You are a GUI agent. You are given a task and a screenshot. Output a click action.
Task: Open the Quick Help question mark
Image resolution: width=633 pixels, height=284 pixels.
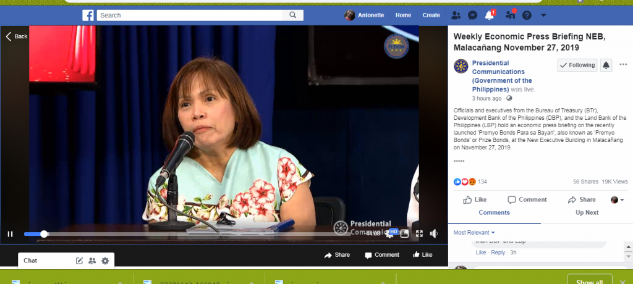(527, 15)
